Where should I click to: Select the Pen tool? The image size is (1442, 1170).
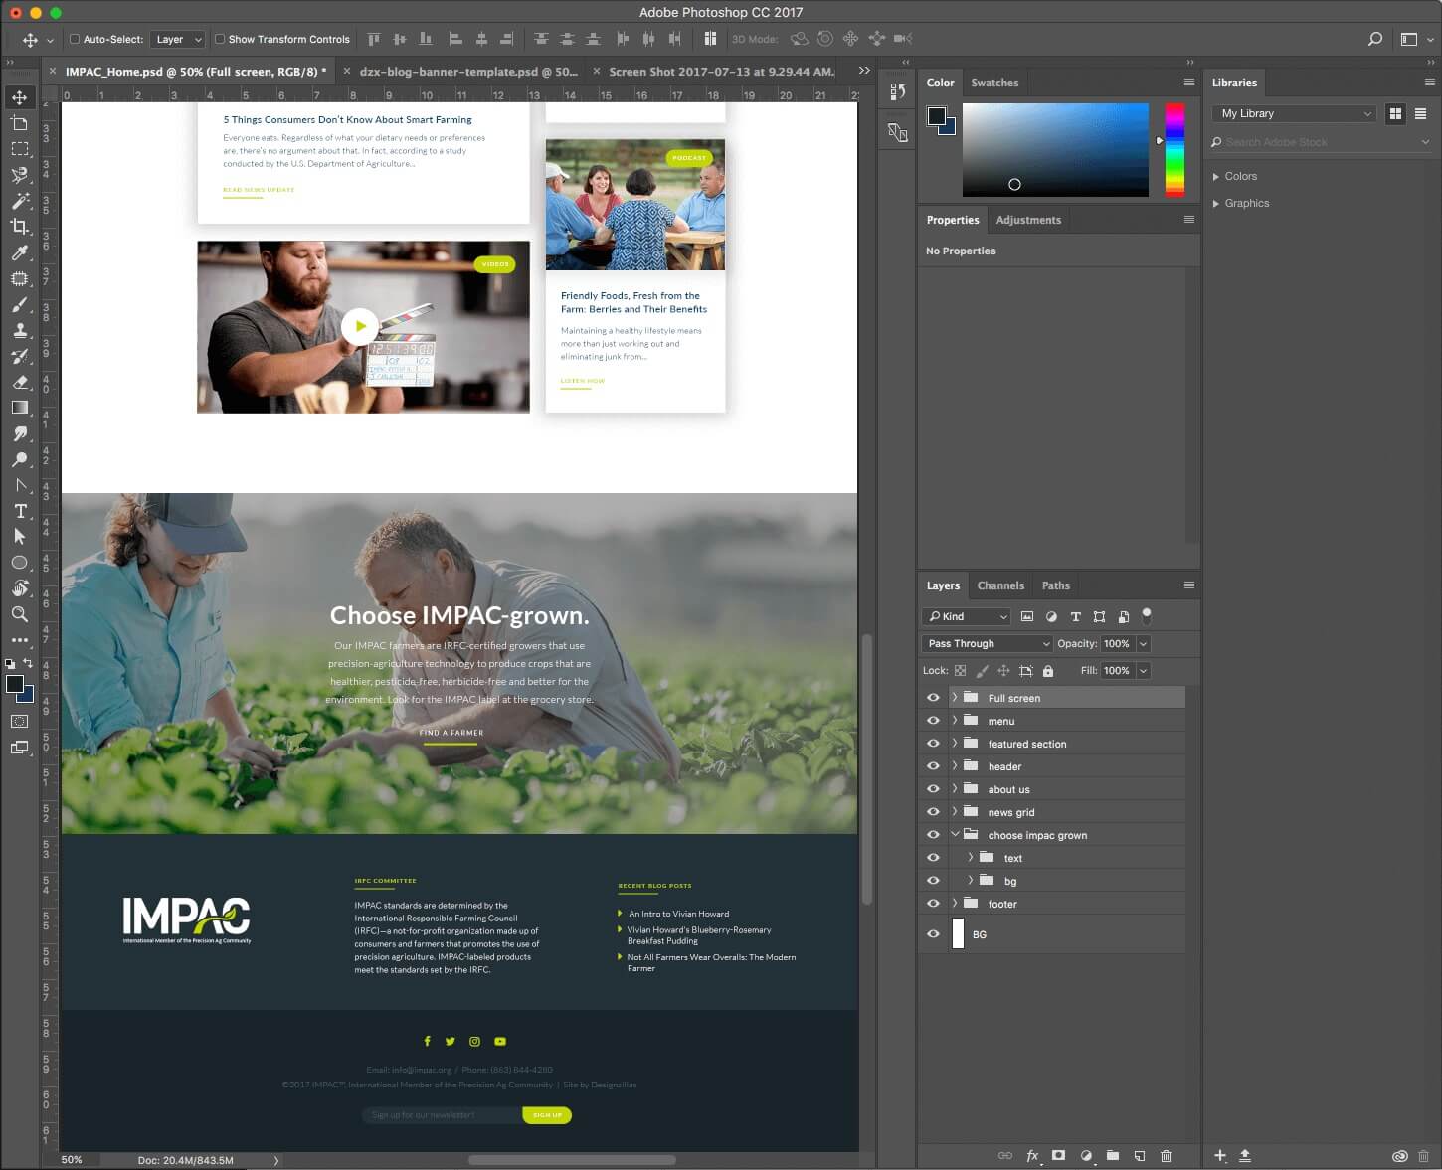click(20, 485)
